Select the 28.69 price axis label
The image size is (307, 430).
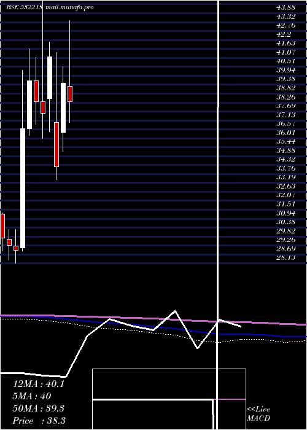click(x=286, y=249)
